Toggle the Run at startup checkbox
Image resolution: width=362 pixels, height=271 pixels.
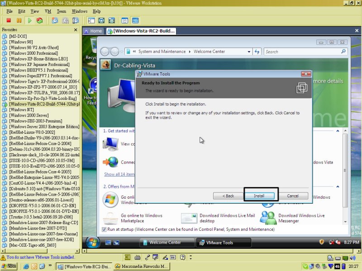[x=104, y=229]
